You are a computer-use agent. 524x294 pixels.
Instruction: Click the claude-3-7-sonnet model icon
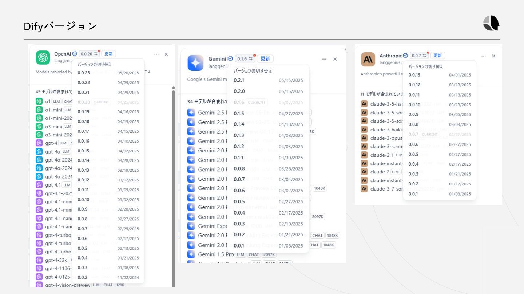[364, 189]
